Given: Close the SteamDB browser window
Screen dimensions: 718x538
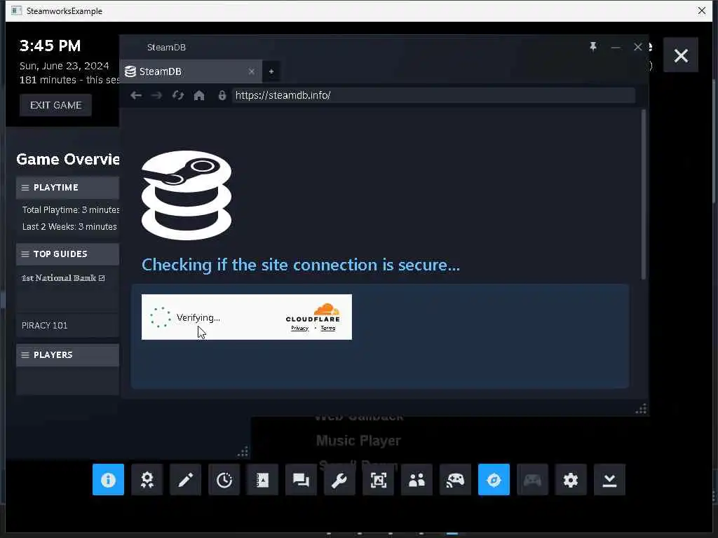Looking at the screenshot, I should pos(638,47).
